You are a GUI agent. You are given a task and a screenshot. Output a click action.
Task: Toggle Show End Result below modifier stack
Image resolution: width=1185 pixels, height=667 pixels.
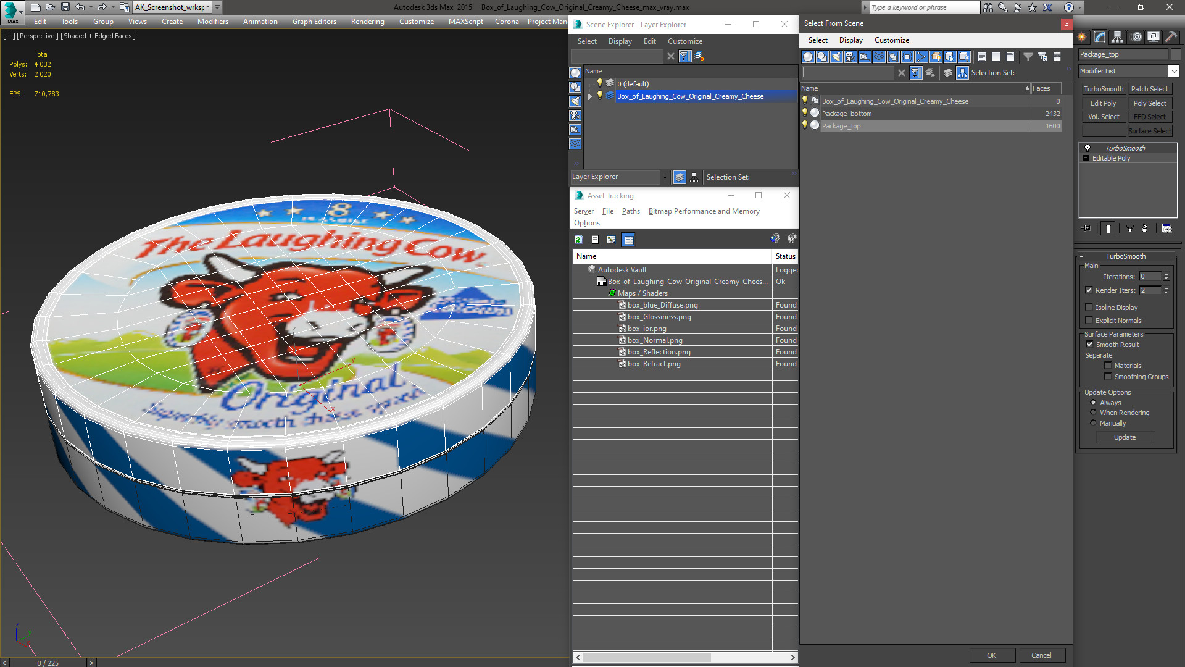1109,229
